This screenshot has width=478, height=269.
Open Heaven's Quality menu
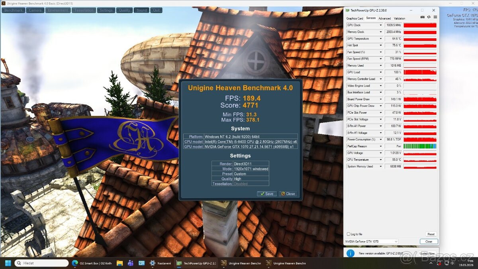point(124,10)
